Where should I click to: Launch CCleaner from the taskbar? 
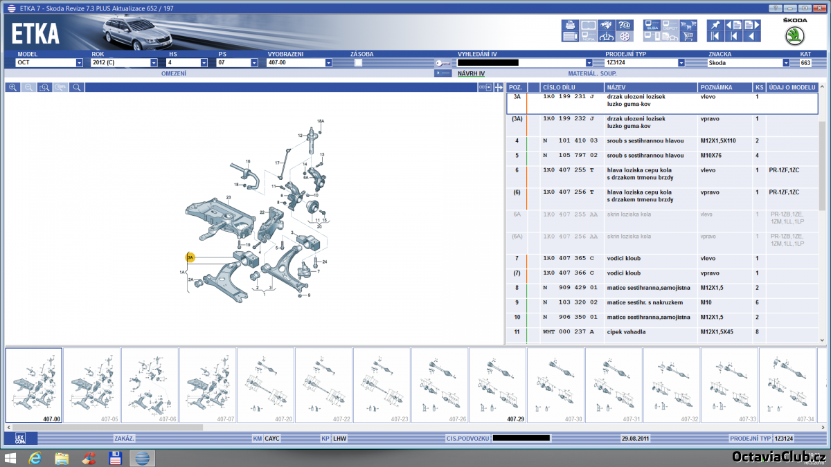tap(89, 457)
